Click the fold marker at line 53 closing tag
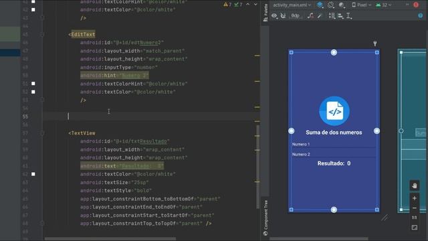 (x=42, y=100)
